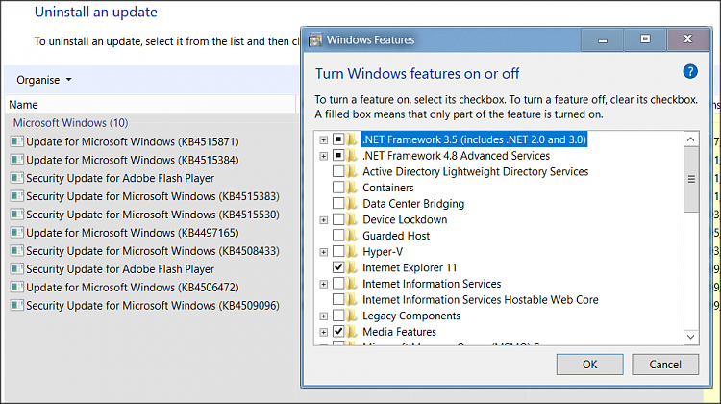Viewport: 721px width, 404px height.
Task: Expand the .NET Framework 3.5 node
Action: click(x=324, y=139)
